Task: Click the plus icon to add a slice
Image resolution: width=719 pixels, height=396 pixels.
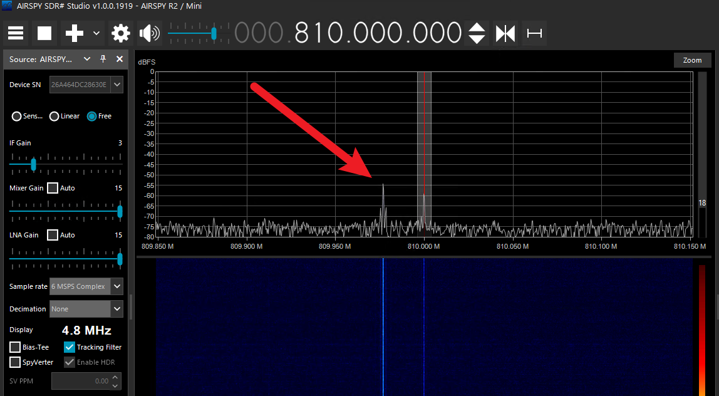Action: 75,33
